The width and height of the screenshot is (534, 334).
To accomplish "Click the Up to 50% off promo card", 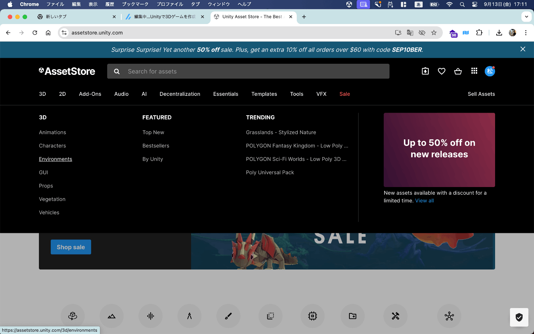I will pos(439,150).
